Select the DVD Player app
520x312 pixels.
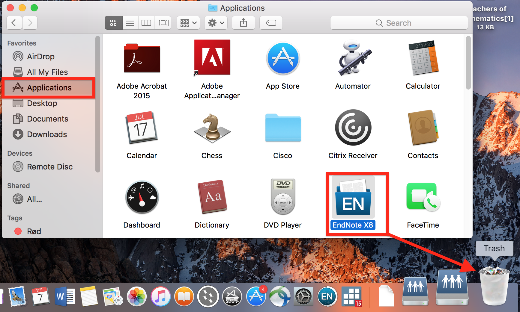283,197
